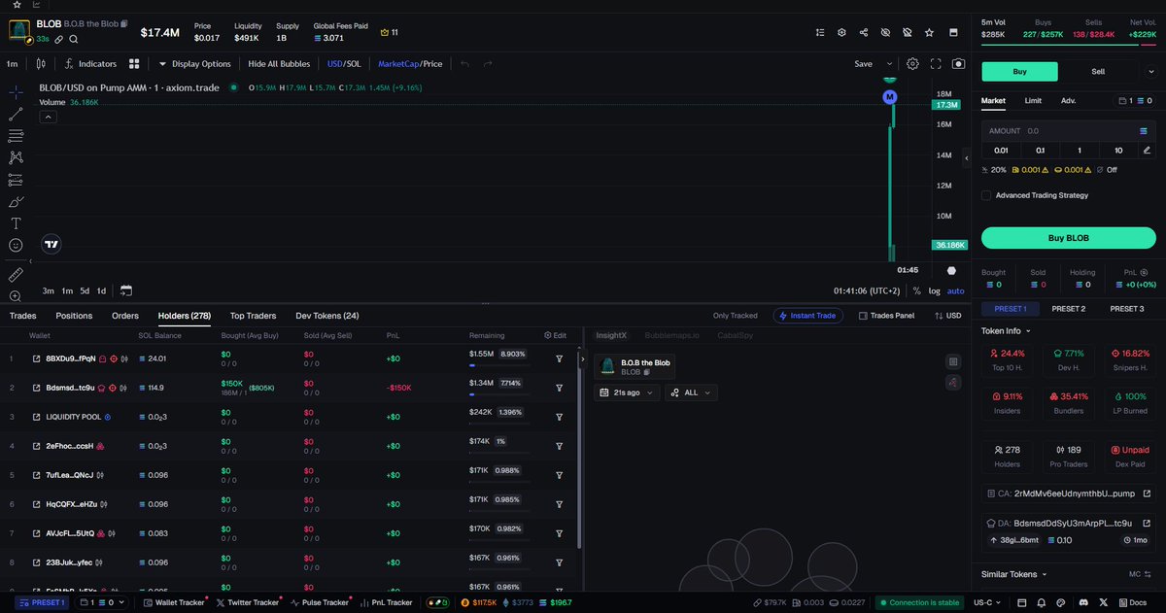The width and height of the screenshot is (1166, 613).
Task: Switch to the Limit order tab
Action: pos(1033,100)
